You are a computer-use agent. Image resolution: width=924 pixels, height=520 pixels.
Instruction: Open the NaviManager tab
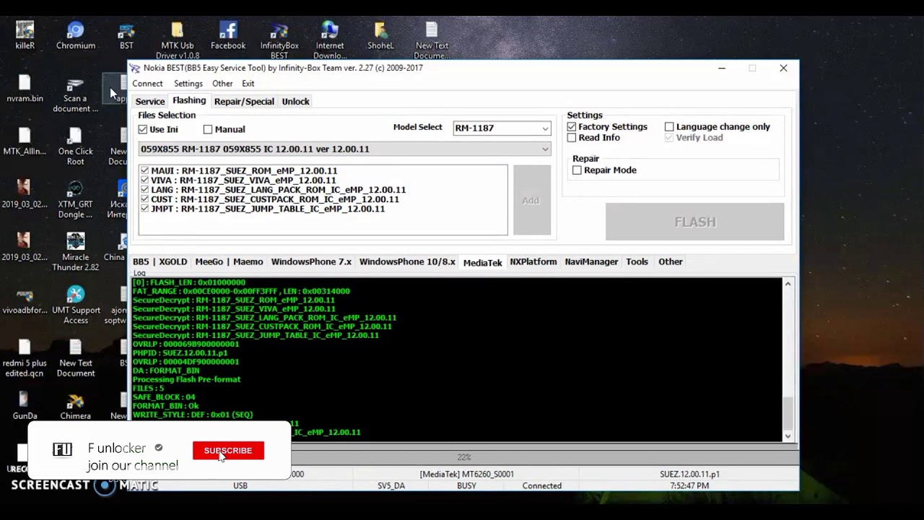[x=591, y=261]
